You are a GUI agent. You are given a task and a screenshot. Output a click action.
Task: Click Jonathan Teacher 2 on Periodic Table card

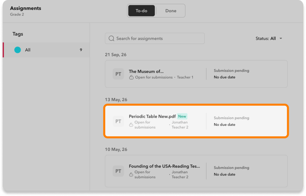point(180,125)
